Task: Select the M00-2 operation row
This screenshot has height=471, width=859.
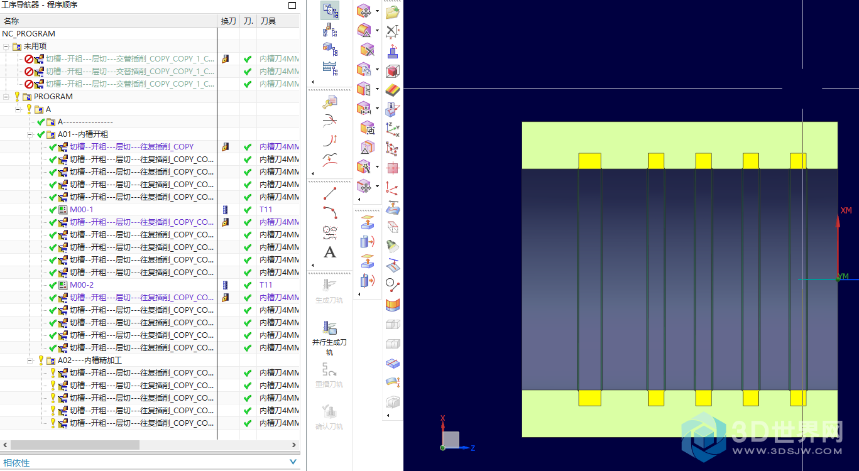Action: pyautogui.click(x=150, y=285)
